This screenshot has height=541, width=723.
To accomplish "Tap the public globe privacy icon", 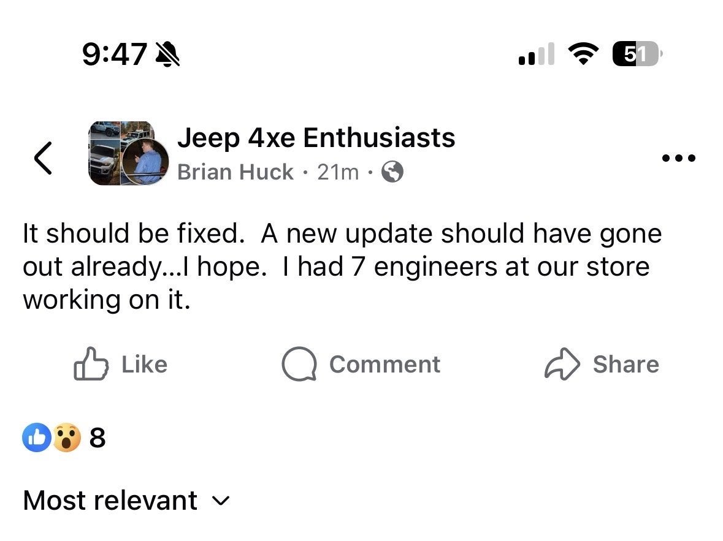I will pyautogui.click(x=392, y=173).
